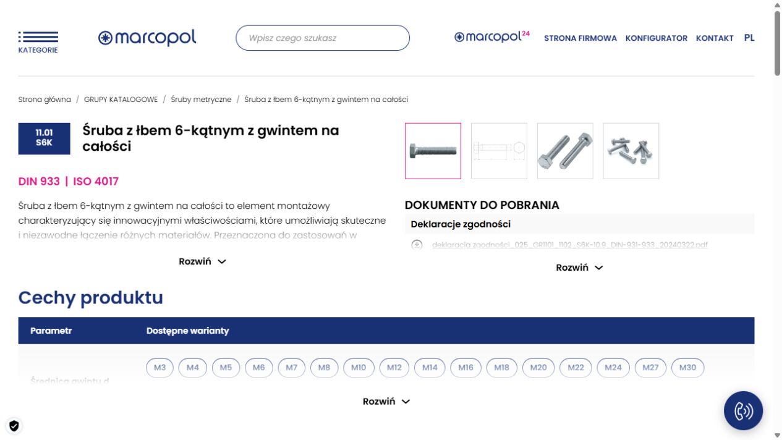782x440 pixels.
Task: Open the deklaracja zgodności PDF link
Action: 570,245
